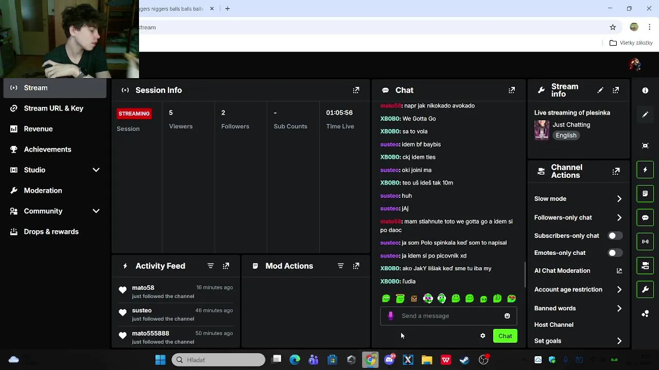Click susteo in the Activity Feed
This screenshot has height=370, width=659.
pos(142,310)
